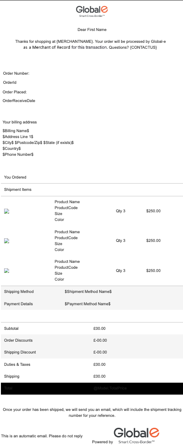The width and height of the screenshot is (183, 446).
Task: Click the $Shipment Method Name$ value
Action: 88,292
